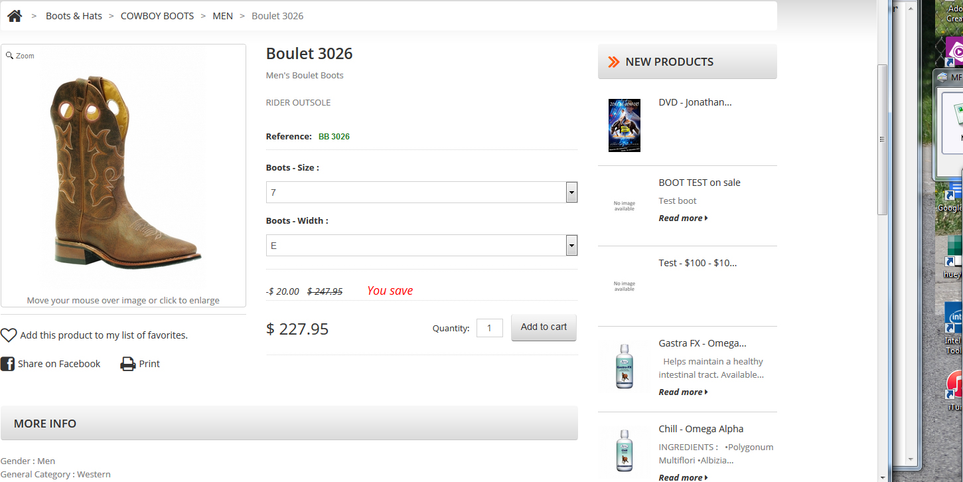963x482 pixels.
Task: Select the MEN breadcrumb link
Action: point(222,16)
